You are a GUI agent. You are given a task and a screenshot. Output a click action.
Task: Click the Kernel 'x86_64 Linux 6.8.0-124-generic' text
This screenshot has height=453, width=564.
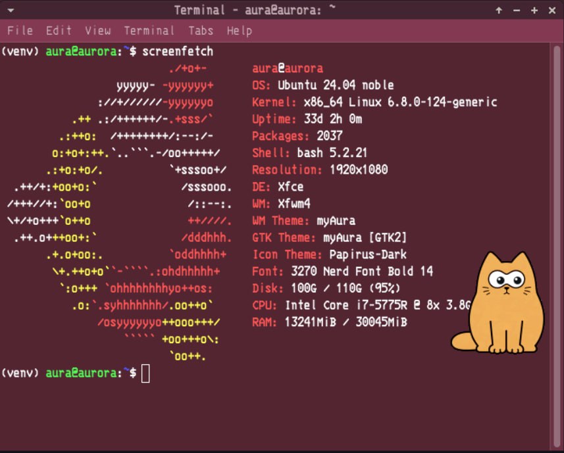[400, 103]
